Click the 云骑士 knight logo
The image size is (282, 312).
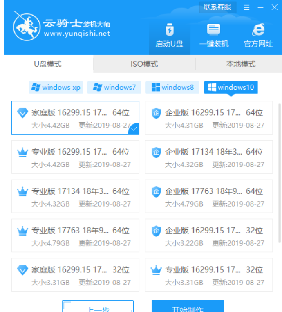pos(27,27)
